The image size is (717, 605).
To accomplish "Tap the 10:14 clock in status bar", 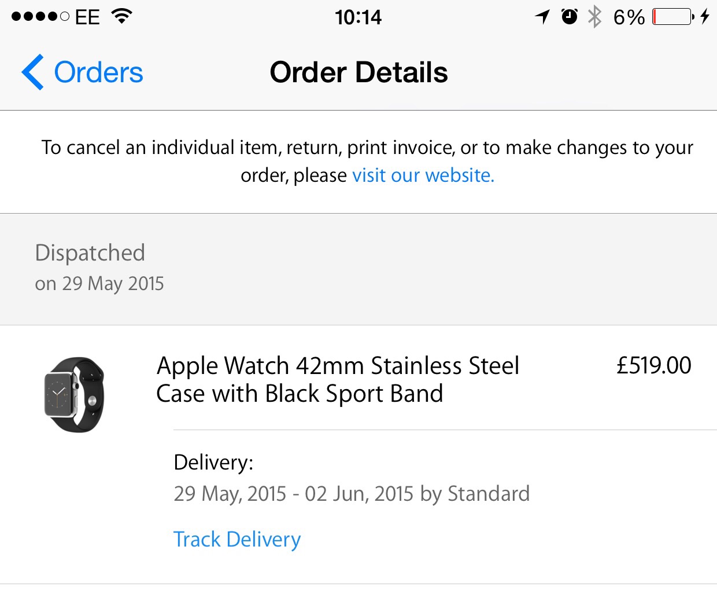I will 358,17.
